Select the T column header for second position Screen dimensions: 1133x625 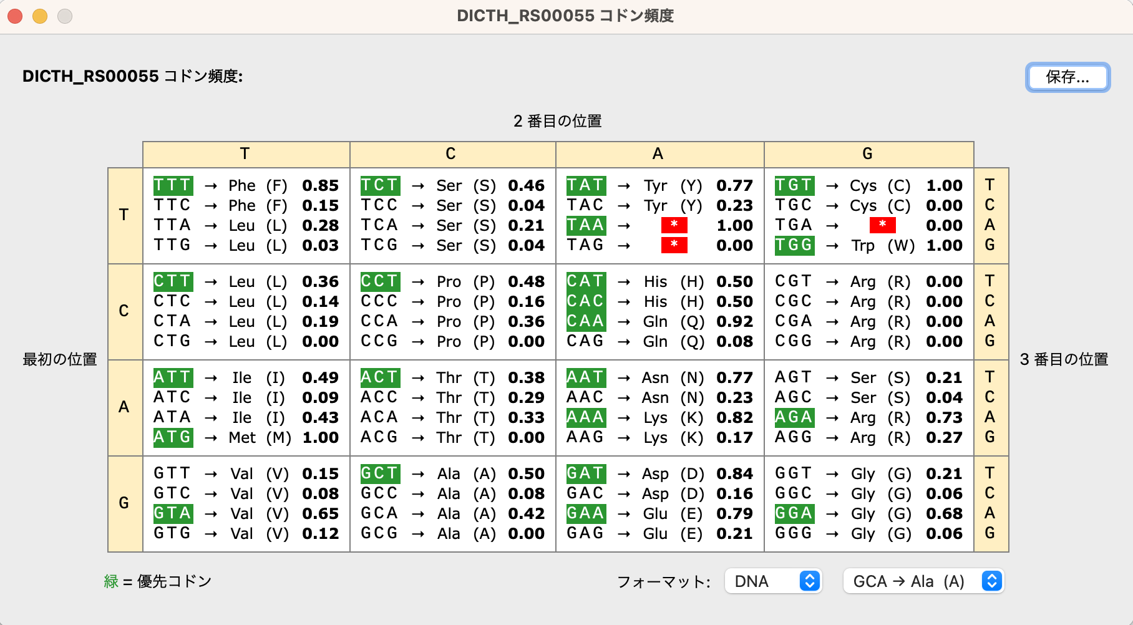(245, 154)
